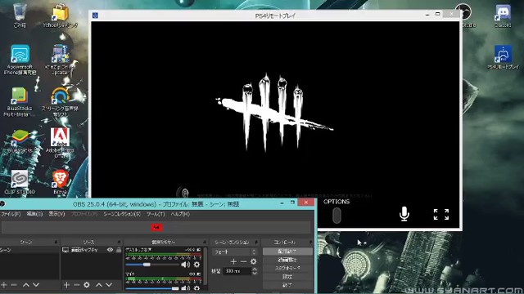This screenshot has height=294, width=524.
Task: Open the File menu in OBS
Action: pyautogui.click(x=11, y=214)
